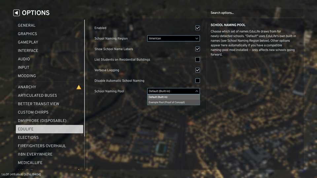Focus the Search options field
Image resolution: width=317 pixels, height=178 pixels.
point(255,13)
